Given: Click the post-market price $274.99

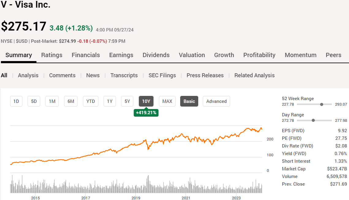Looking at the screenshot, I should coord(67,41).
